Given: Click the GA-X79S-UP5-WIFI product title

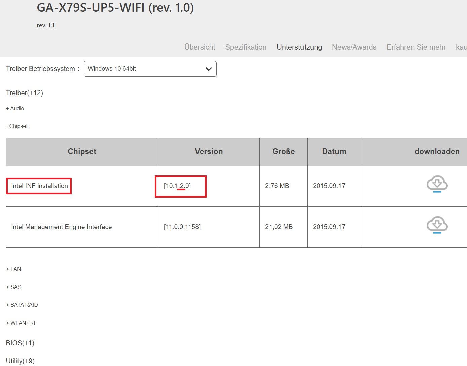Looking at the screenshot, I should click(115, 7).
